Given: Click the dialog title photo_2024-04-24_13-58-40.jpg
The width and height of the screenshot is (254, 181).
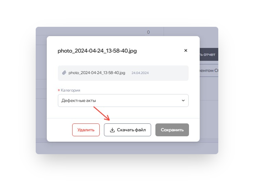Looking at the screenshot, I should (x=97, y=51).
